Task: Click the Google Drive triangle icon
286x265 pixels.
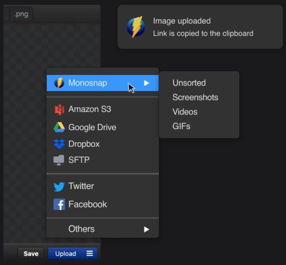Action: click(x=59, y=127)
